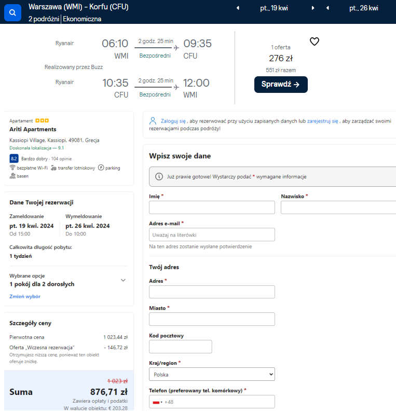This screenshot has height=412, width=396.
Task: Click the Realizowany przez Buzz note
Action: 74,67
